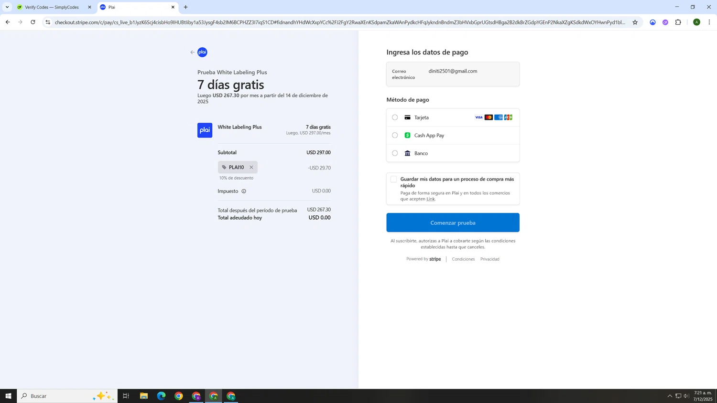This screenshot has width=717, height=403.
Task: Reload the checkout page
Action: (33, 22)
